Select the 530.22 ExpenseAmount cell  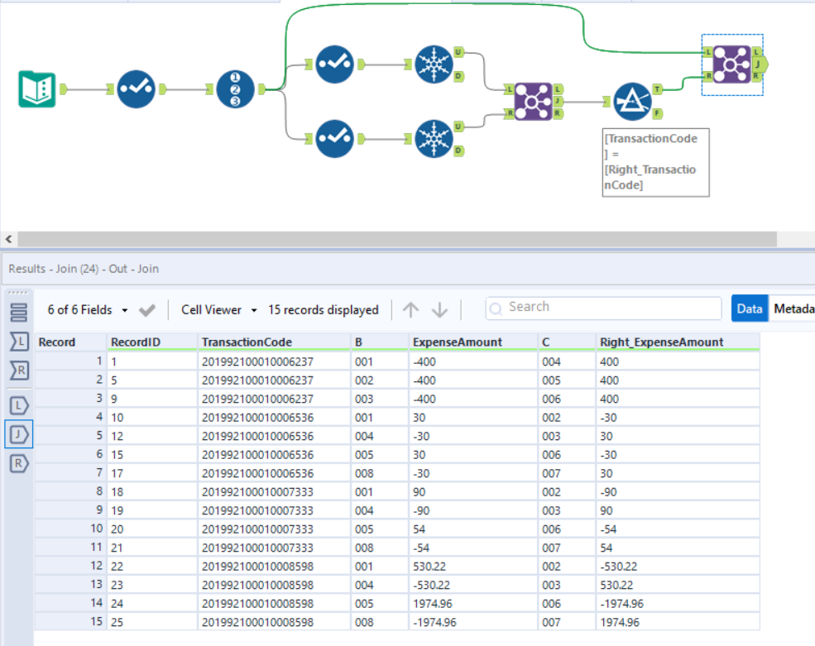click(473, 567)
